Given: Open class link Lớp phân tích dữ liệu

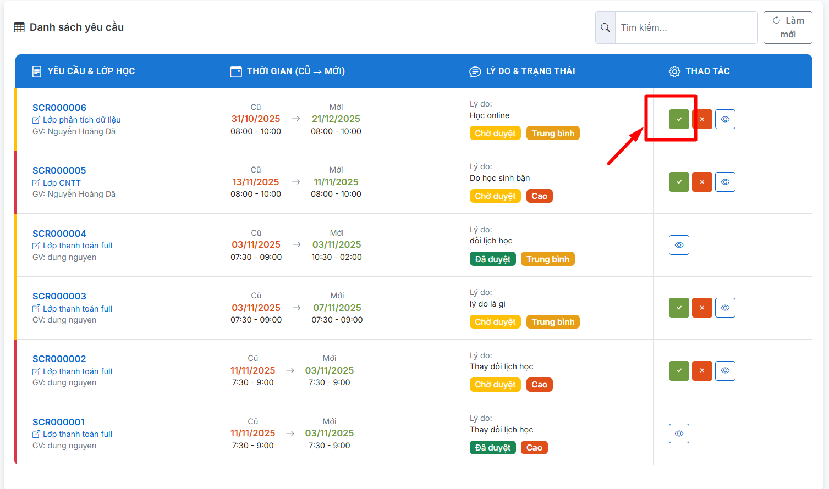Looking at the screenshot, I should point(81,120).
